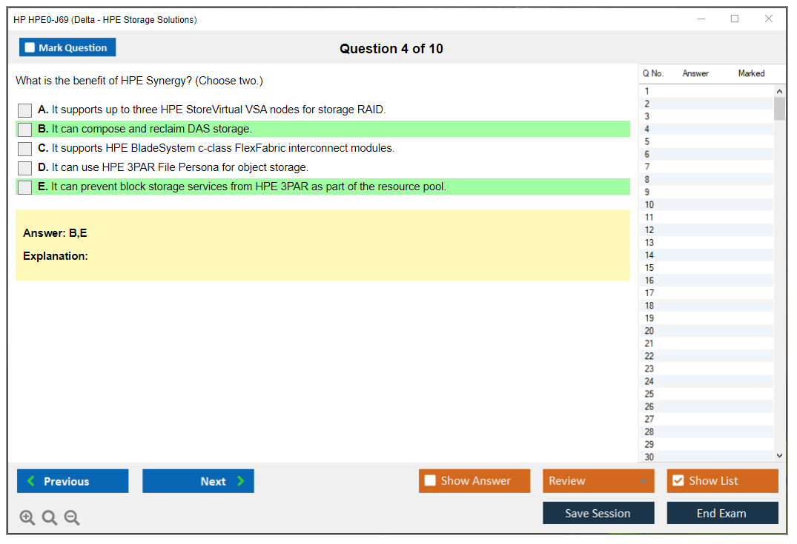Uncheck the Show List checkbox
Screen dimensions: 797x544
click(x=678, y=481)
